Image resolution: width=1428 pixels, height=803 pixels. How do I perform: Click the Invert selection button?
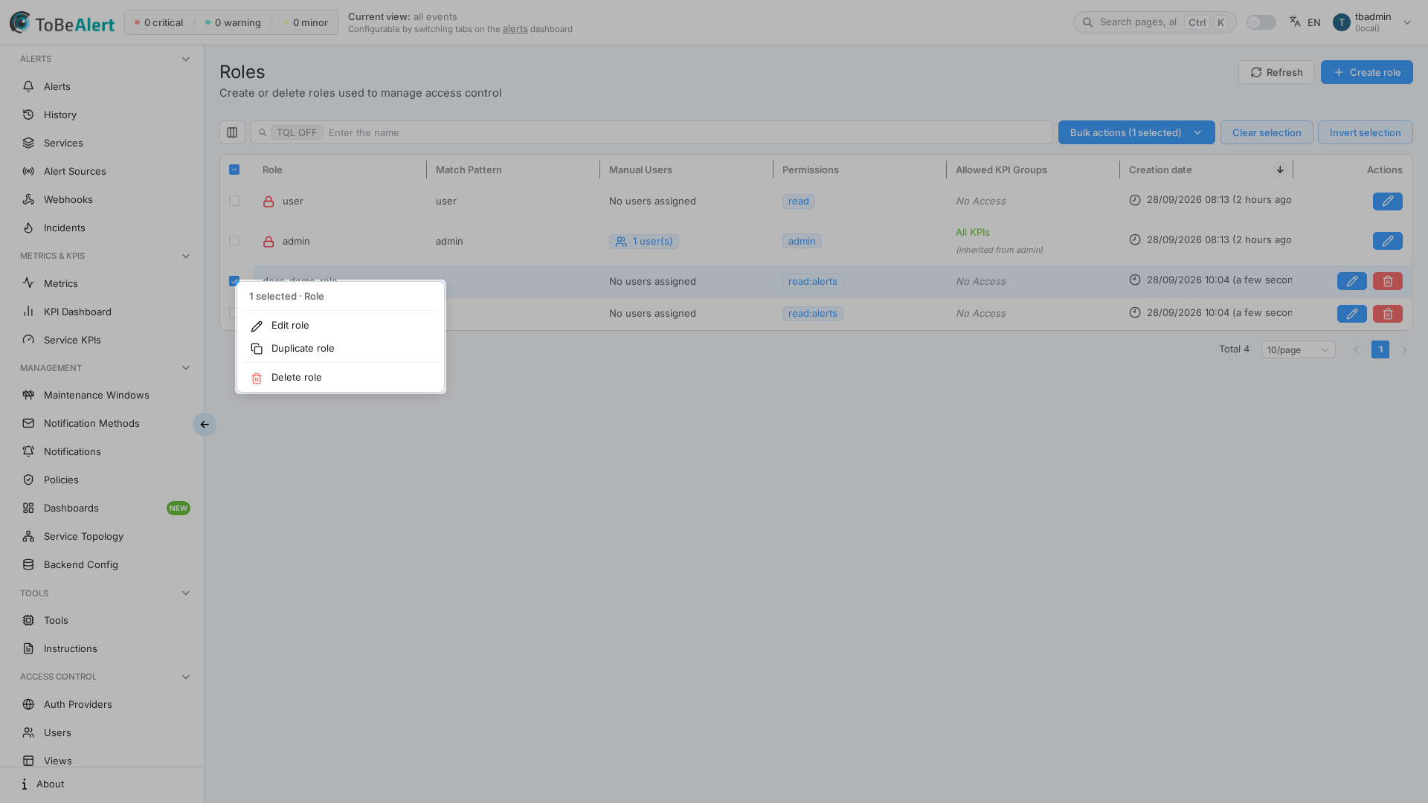pos(1365,132)
